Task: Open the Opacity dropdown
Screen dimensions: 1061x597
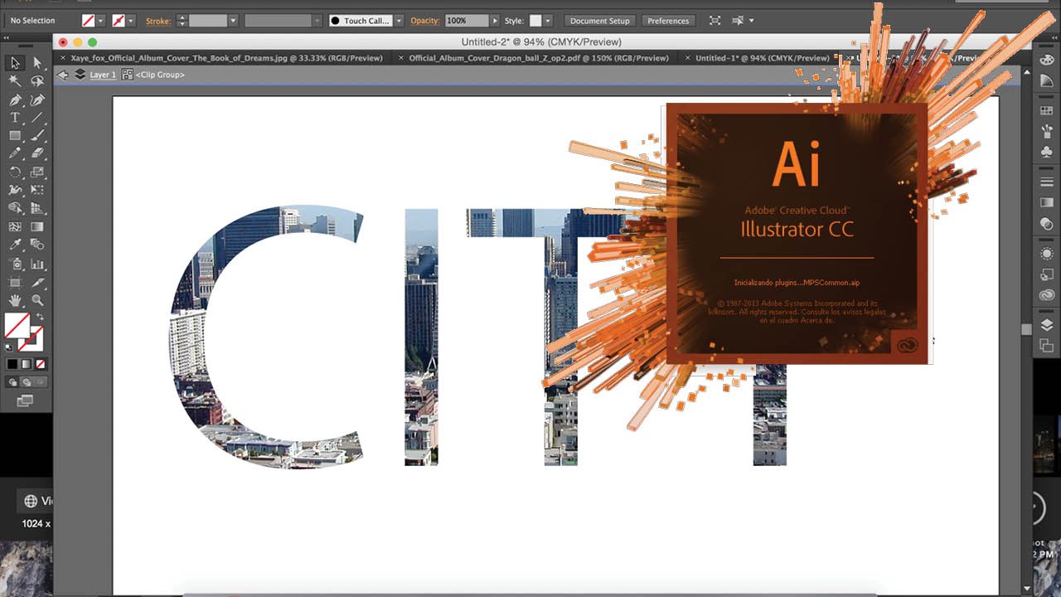Action: click(495, 20)
